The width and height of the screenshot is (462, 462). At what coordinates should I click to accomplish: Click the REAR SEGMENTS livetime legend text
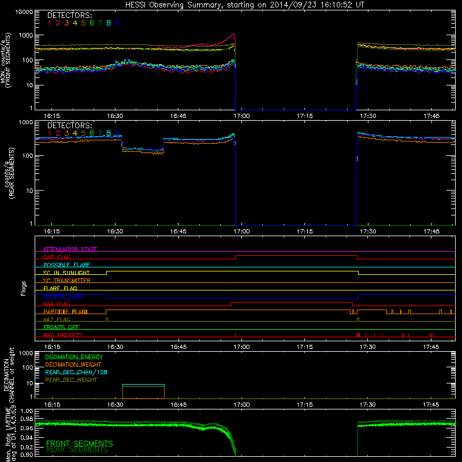coord(77,450)
